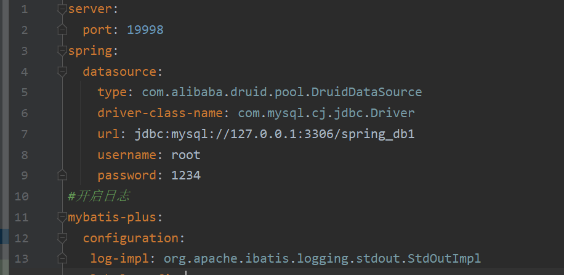Click fold end marker beside port line
The image size is (564, 275).
(62, 30)
